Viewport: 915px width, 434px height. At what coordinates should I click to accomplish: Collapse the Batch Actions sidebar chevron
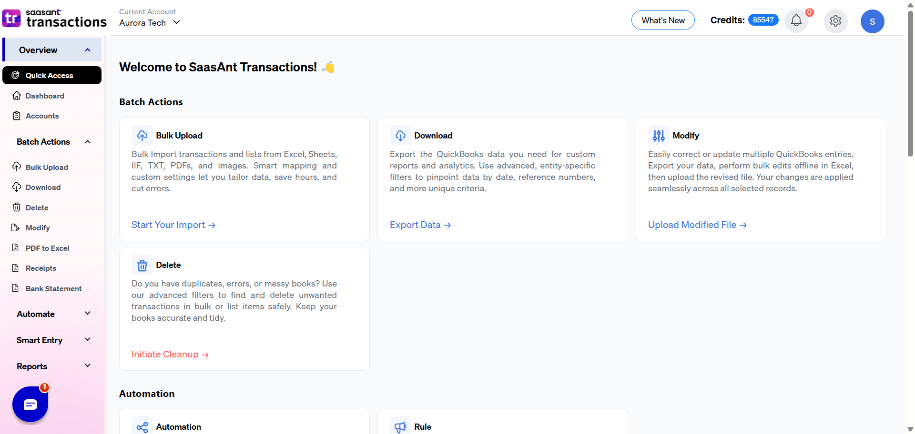pyautogui.click(x=88, y=142)
